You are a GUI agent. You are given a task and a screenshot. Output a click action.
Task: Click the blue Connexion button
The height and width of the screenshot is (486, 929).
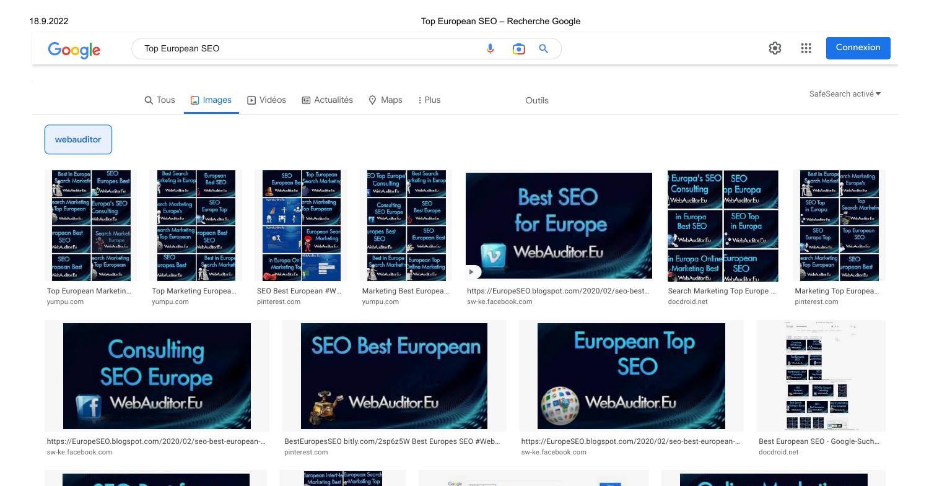(858, 48)
